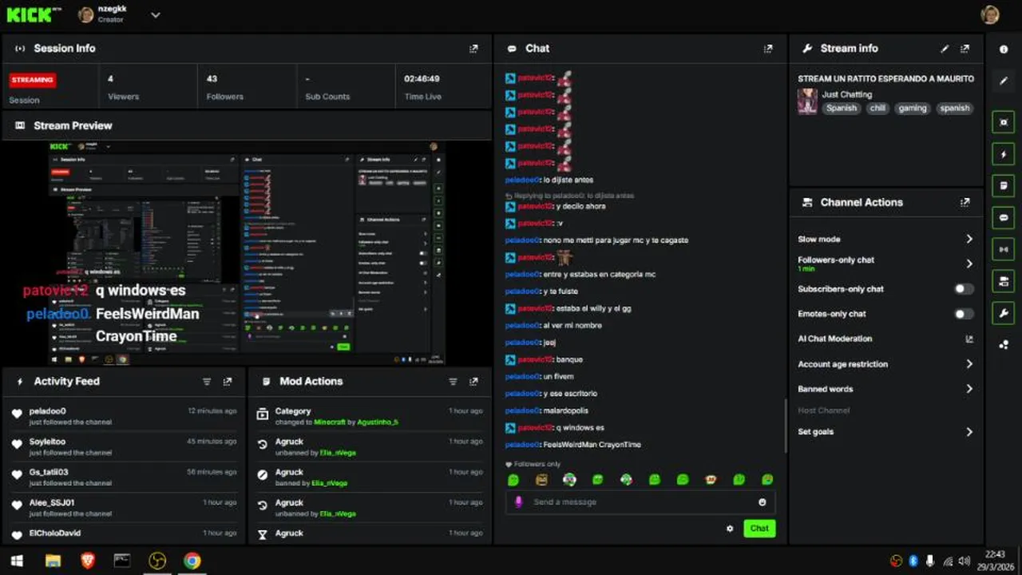Open the volume control in system tray
This screenshot has height=575, width=1022.
[964, 561]
